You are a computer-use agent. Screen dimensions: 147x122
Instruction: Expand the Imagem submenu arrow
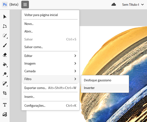[x=75, y=63]
